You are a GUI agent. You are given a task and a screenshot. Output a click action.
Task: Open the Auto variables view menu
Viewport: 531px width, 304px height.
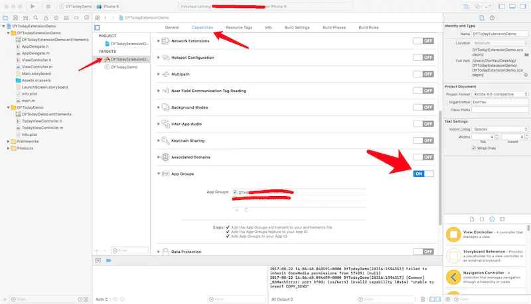click(102, 299)
